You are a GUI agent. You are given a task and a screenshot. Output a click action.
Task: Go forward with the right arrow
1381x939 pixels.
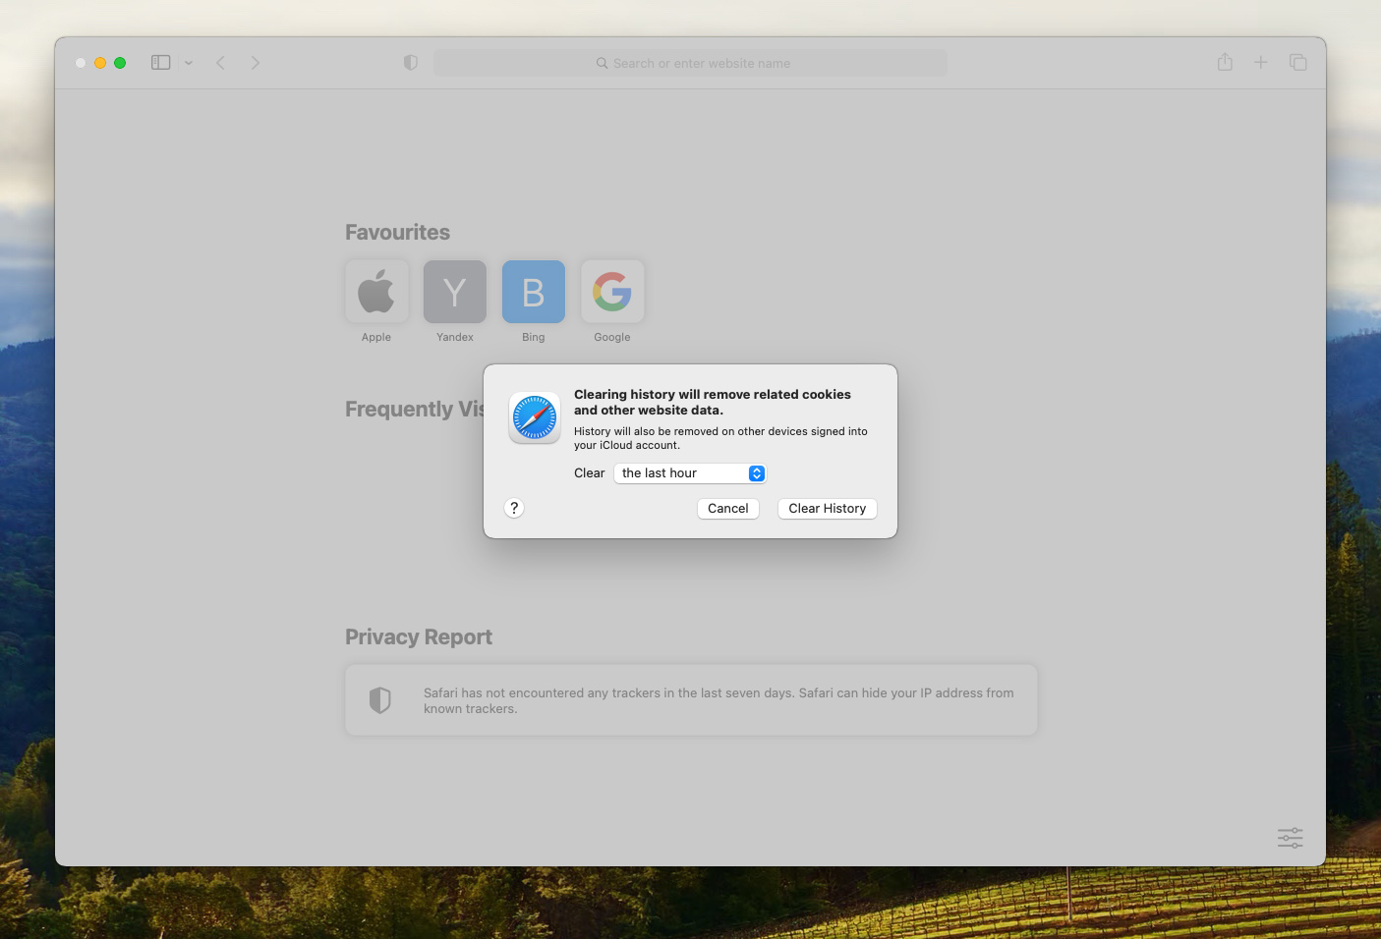[256, 63]
